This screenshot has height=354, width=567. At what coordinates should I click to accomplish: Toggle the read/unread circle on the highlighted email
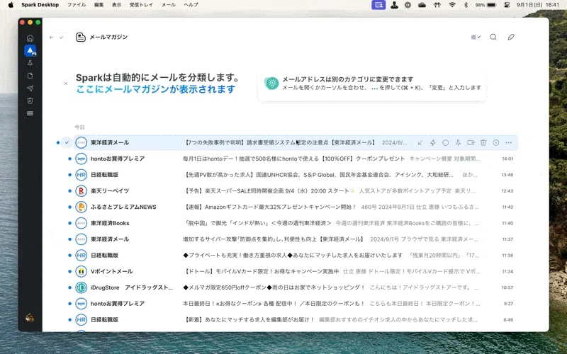tap(446, 143)
